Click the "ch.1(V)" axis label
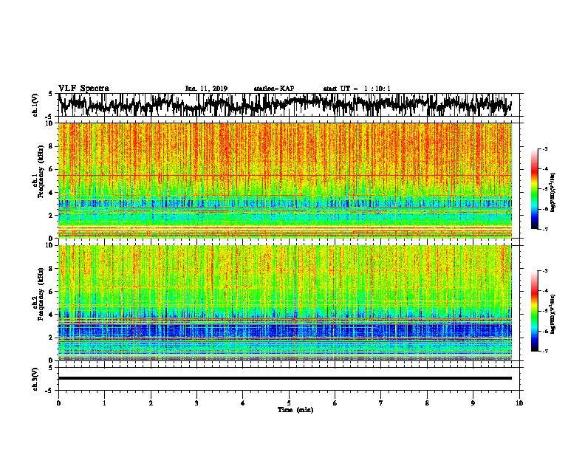This screenshot has height=452, width=585. tap(35, 105)
